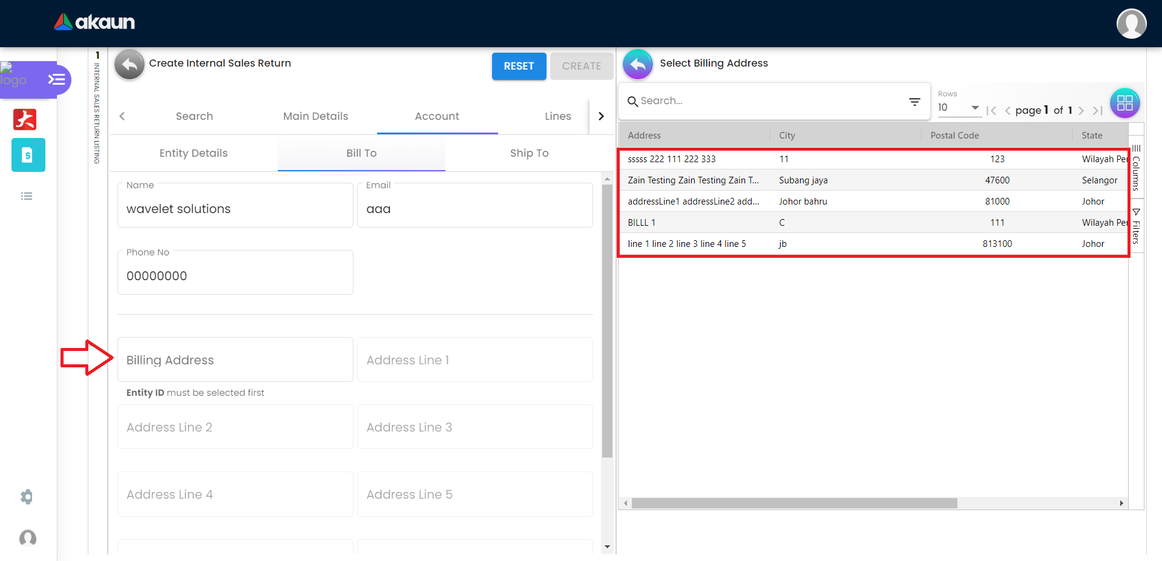Click the back arrow beside Select Billing Address
The width and height of the screenshot is (1162, 561).
pos(637,64)
